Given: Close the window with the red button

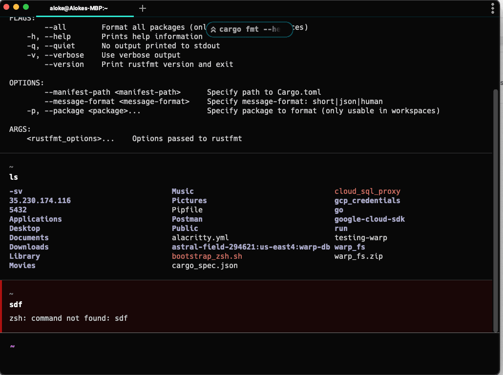Looking at the screenshot, I should [x=7, y=7].
